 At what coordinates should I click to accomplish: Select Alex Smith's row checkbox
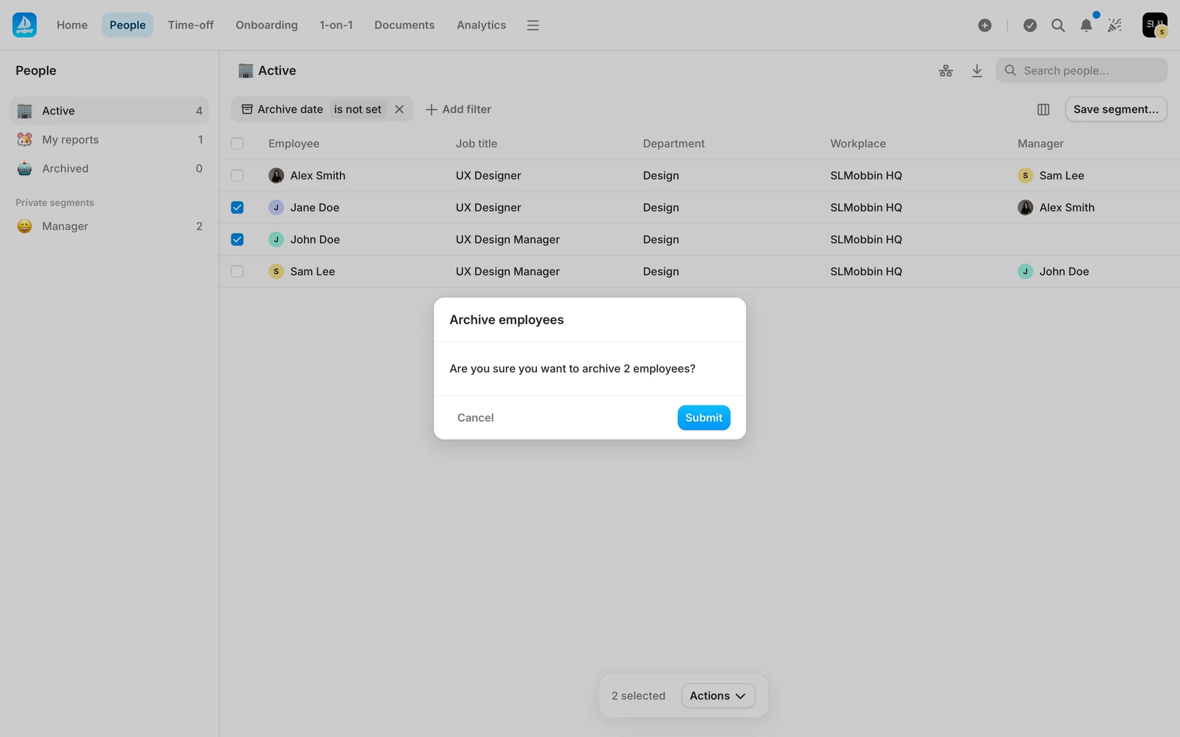237,176
